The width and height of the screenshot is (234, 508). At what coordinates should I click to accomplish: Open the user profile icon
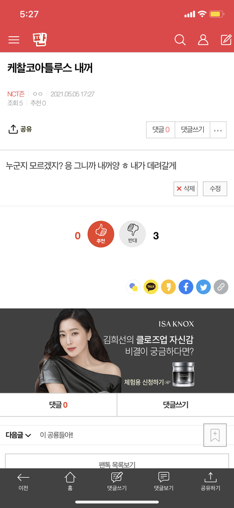pos(203,40)
